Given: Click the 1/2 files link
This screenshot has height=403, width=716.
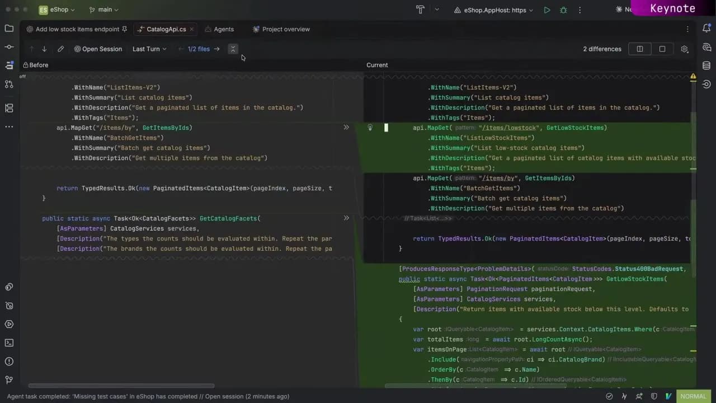Looking at the screenshot, I should tap(199, 49).
